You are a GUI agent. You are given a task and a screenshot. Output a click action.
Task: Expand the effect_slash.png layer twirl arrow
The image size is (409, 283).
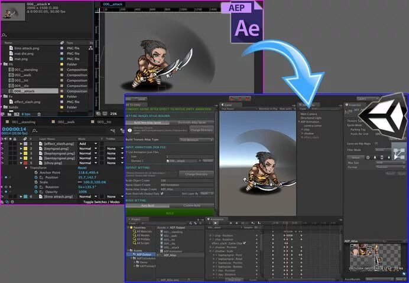tap(21, 144)
